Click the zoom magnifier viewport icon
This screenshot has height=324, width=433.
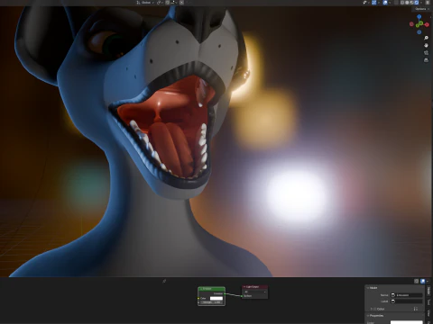[426, 38]
